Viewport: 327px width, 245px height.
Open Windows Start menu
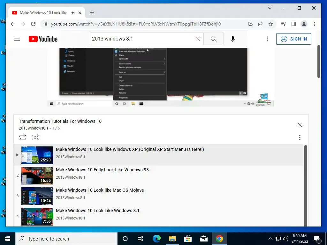pos(8,239)
